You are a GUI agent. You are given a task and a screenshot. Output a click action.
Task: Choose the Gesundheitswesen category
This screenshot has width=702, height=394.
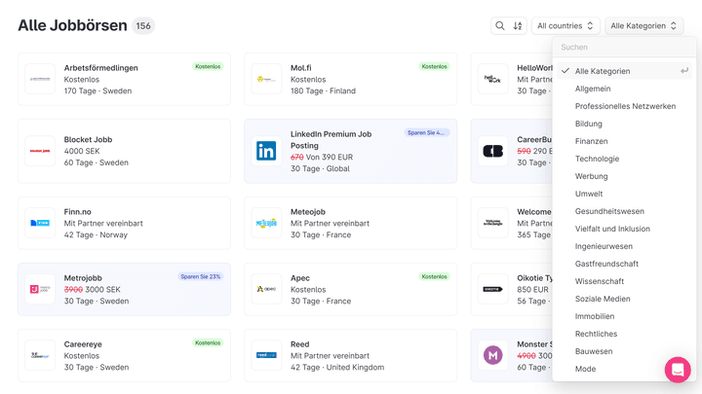tap(624, 211)
